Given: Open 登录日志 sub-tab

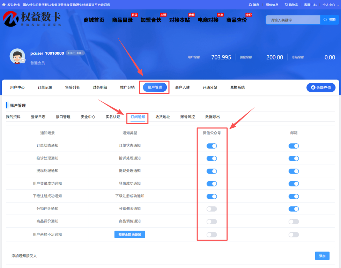Looking at the screenshot, I should click(38, 117).
